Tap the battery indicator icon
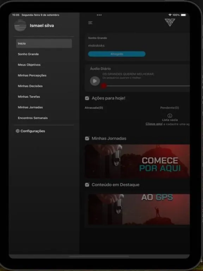Viewport: 203px width, 271px height. (184, 15)
